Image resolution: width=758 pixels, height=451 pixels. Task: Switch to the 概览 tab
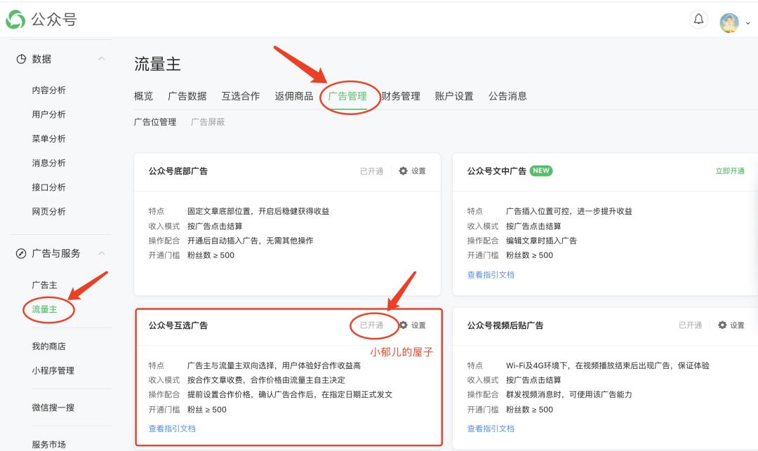pos(142,96)
